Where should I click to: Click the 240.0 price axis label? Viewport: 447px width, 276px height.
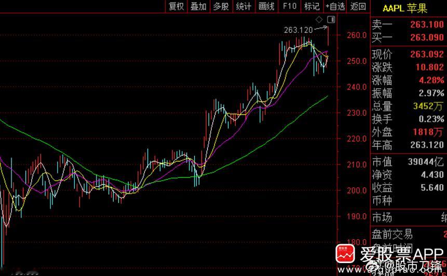point(358,86)
